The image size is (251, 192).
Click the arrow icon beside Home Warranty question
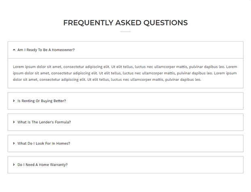[14, 165]
